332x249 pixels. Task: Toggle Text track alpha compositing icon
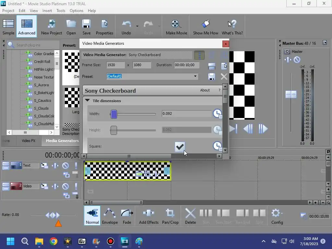coord(66,175)
